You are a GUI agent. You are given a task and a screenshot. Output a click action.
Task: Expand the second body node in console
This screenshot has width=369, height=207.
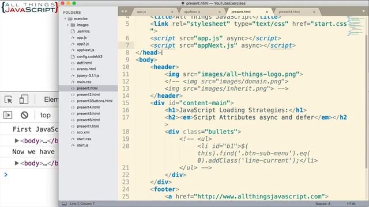[x=17, y=163]
